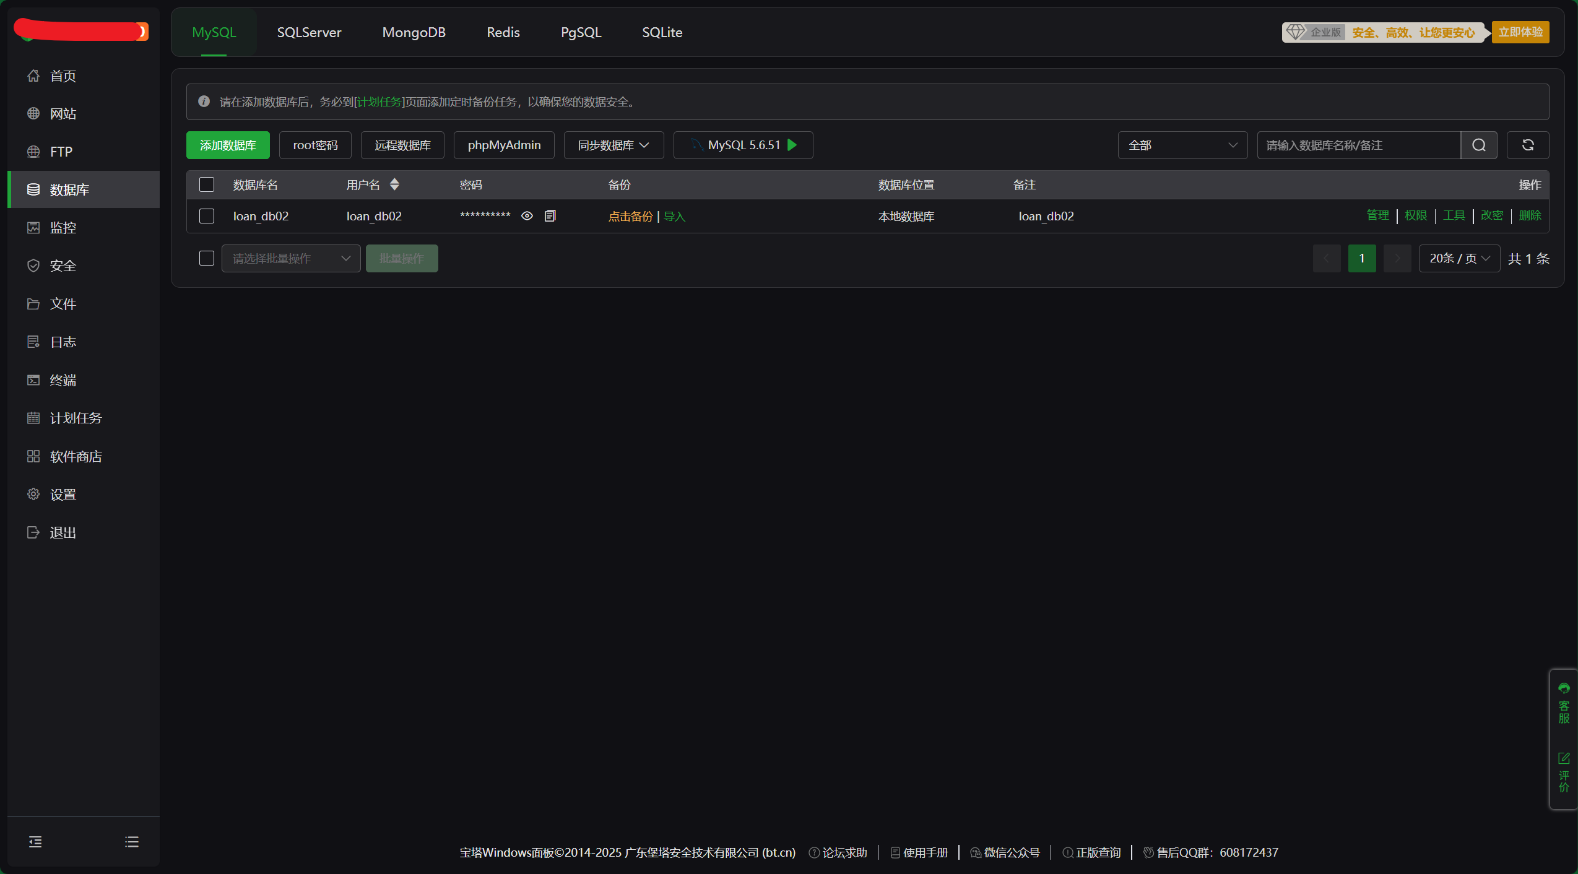Check the select-all header checkbox
This screenshot has height=874, width=1578.
coord(207,184)
